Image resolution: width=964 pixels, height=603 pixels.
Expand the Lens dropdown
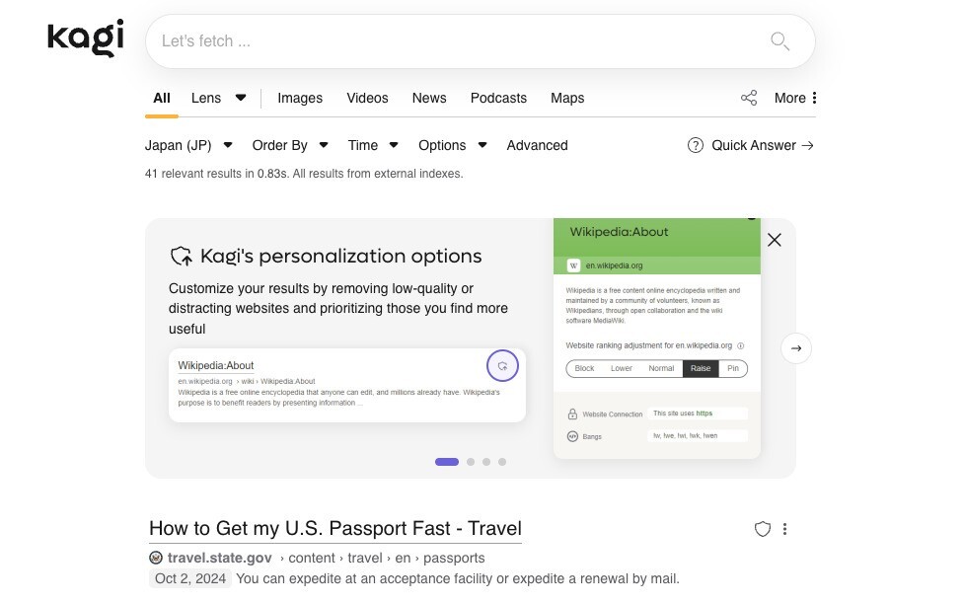[218, 98]
